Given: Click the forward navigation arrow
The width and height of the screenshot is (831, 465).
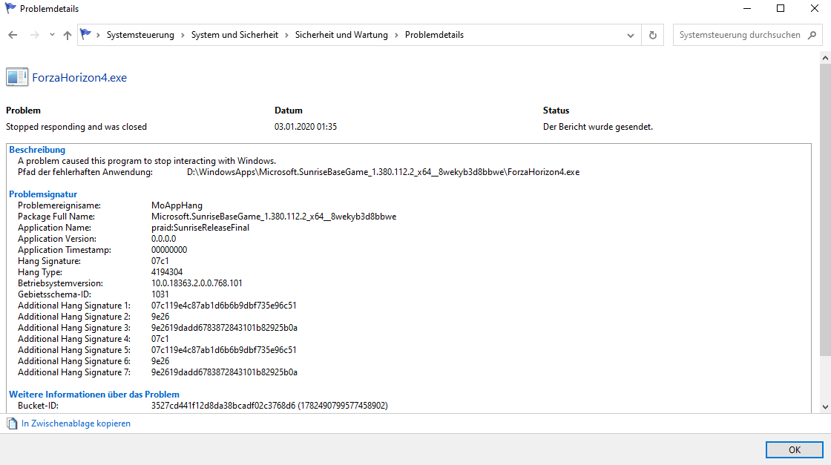Looking at the screenshot, I should (34, 35).
